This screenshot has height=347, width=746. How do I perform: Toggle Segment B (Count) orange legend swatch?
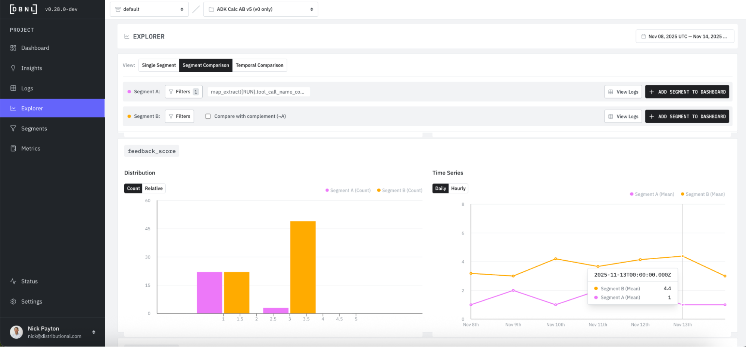tap(379, 190)
